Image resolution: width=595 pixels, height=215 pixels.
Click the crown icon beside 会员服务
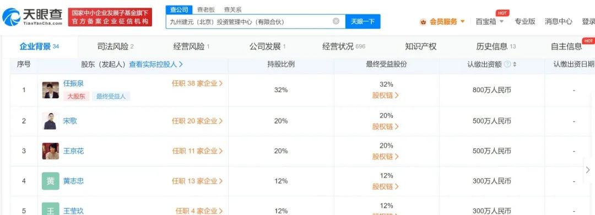click(x=423, y=22)
